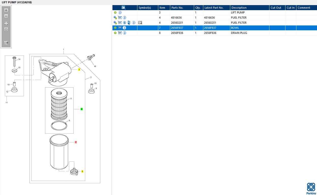This screenshot has height=195, width=317.
Task: Click FUEL FILTER description for 4816636
Action: click(x=250, y=18)
